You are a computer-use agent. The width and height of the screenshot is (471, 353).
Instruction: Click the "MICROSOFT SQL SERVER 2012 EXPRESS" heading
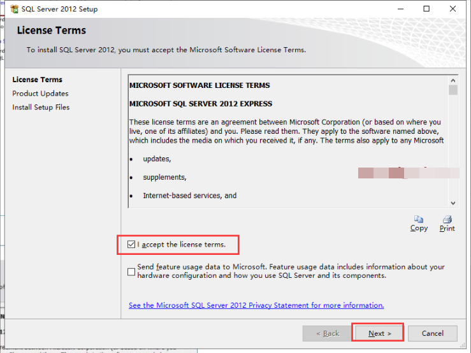(x=201, y=104)
